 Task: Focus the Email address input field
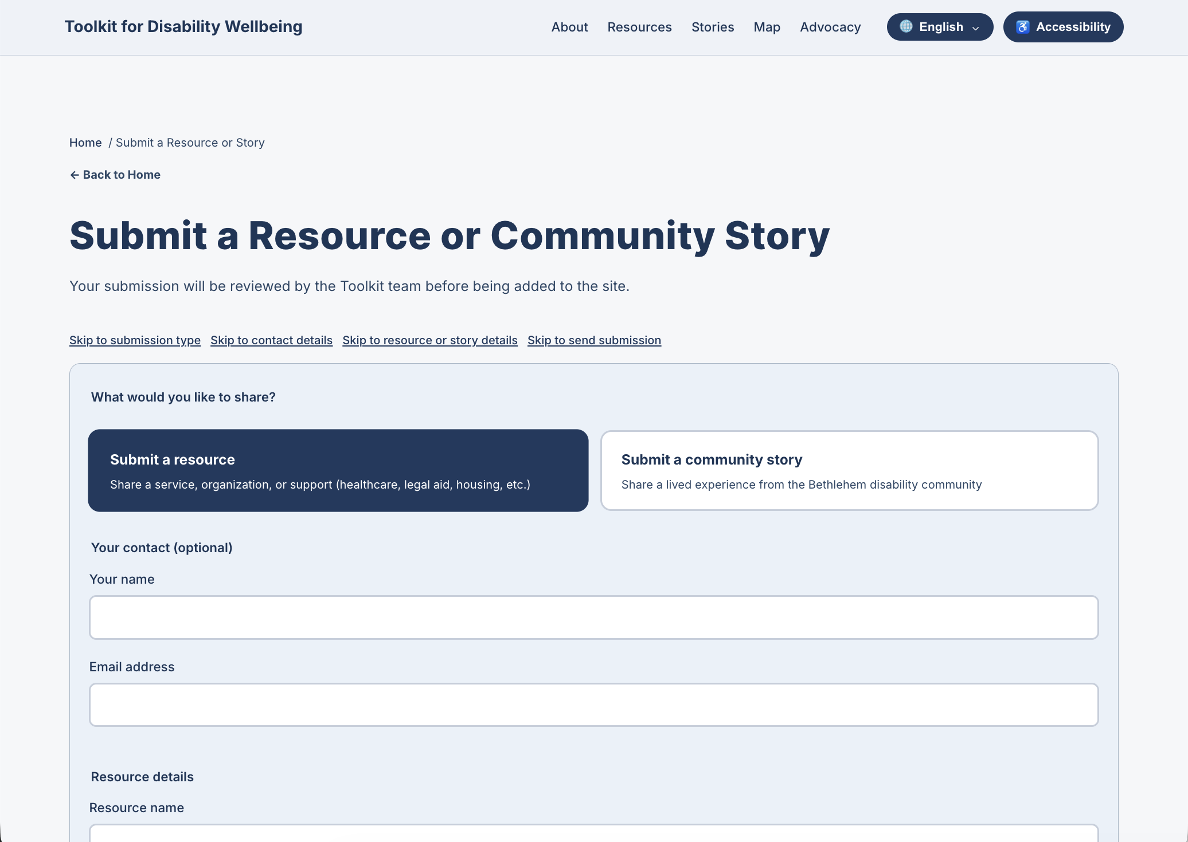click(x=594, y=705)
